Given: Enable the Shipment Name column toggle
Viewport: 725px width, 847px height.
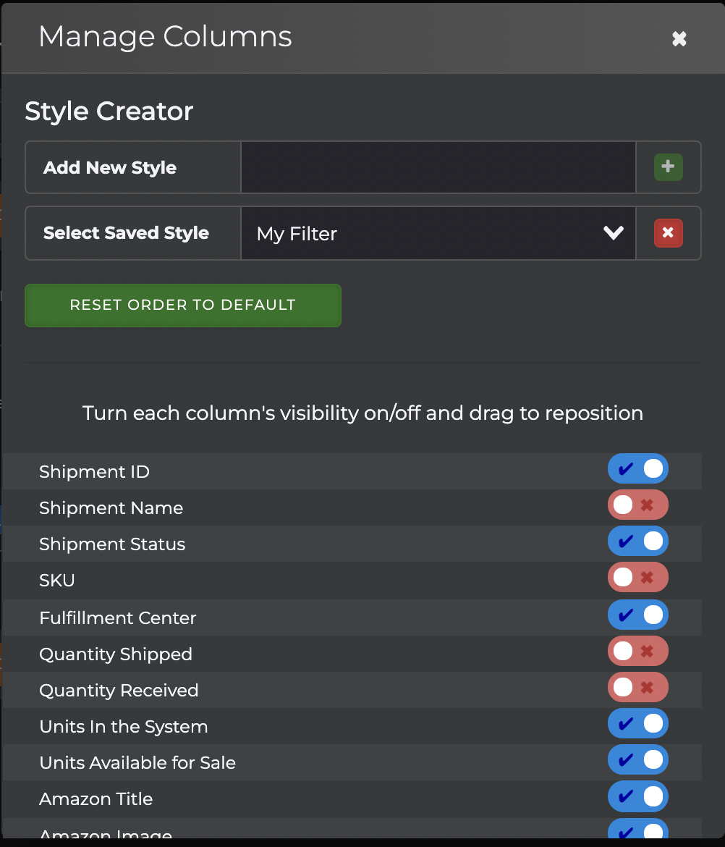Looking at the screenshot, I should [x=637, y=505].
